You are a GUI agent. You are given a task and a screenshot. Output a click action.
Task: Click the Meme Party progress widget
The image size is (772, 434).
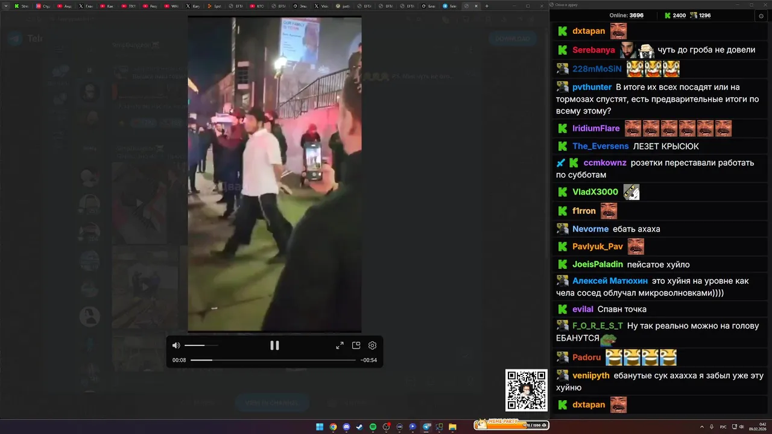point(511,425)
